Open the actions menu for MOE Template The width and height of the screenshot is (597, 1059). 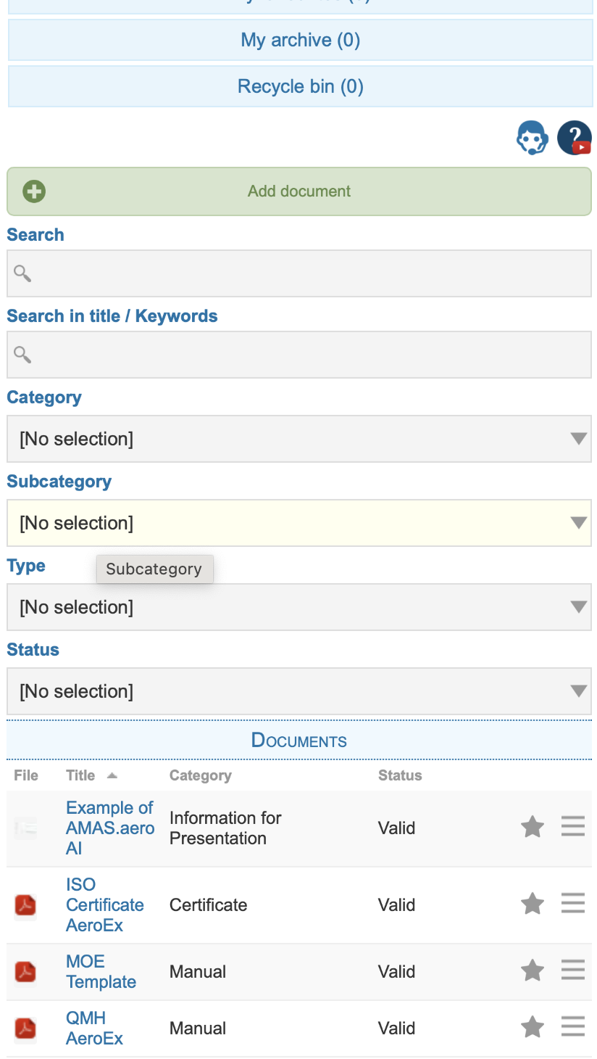(573, 970)
